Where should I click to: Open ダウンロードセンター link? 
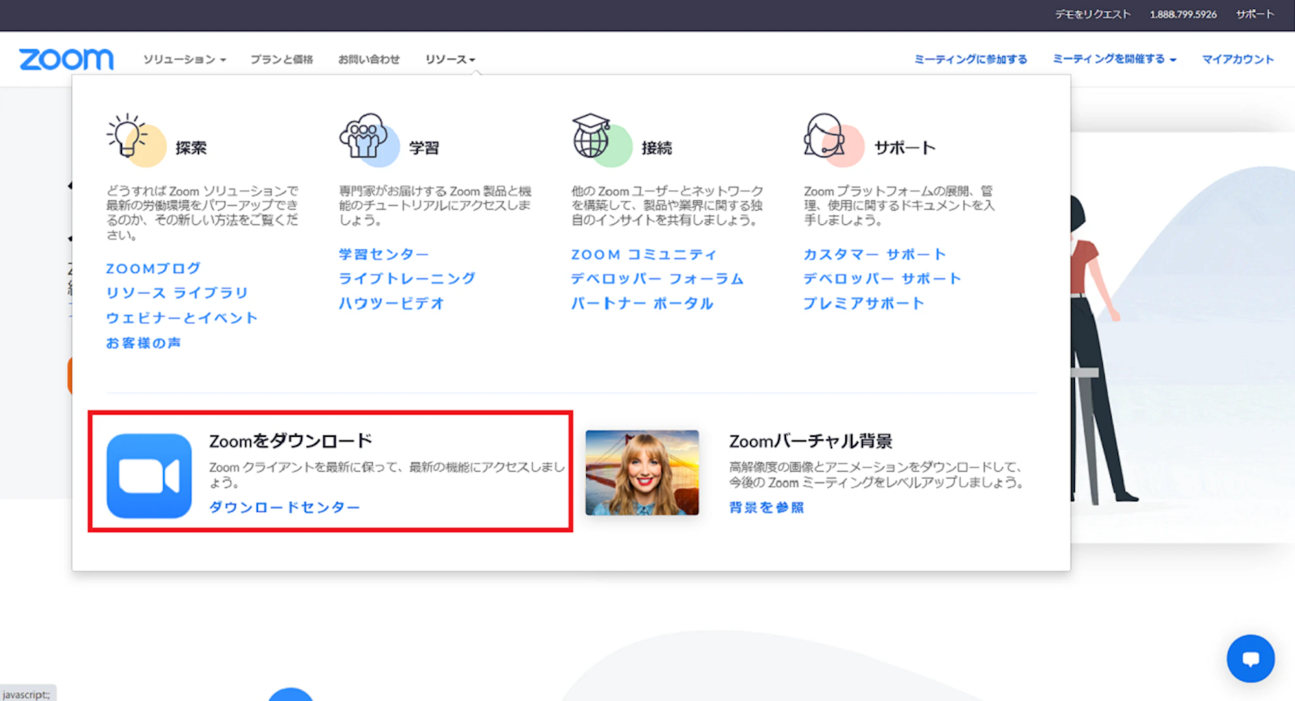(x=285, y=507)
